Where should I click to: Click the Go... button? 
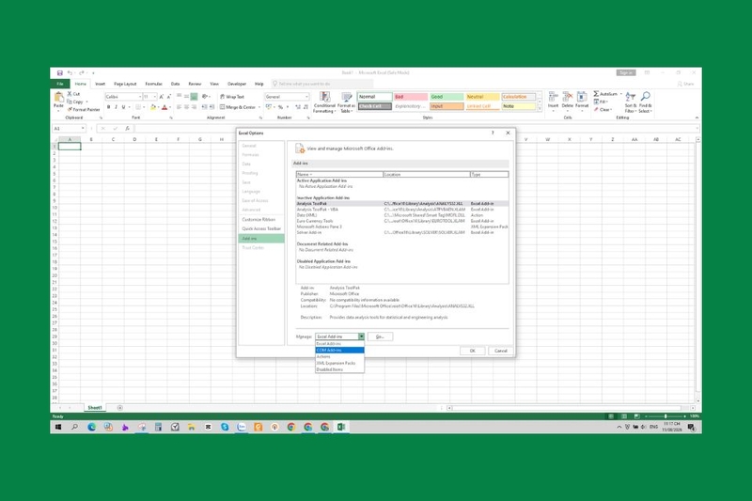pos(381,337)
